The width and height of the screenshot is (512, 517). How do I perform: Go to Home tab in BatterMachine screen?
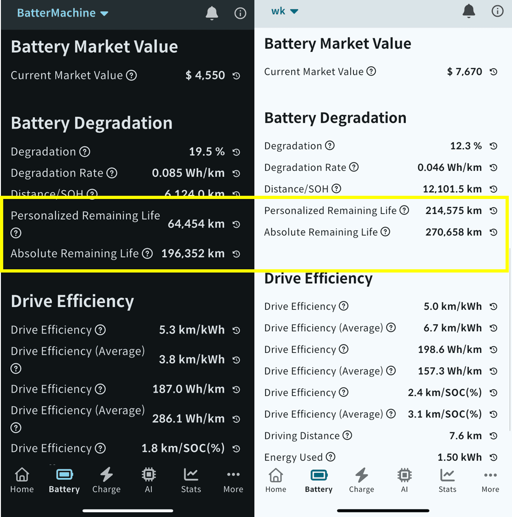pyautogui.click(x=22, y=480)
